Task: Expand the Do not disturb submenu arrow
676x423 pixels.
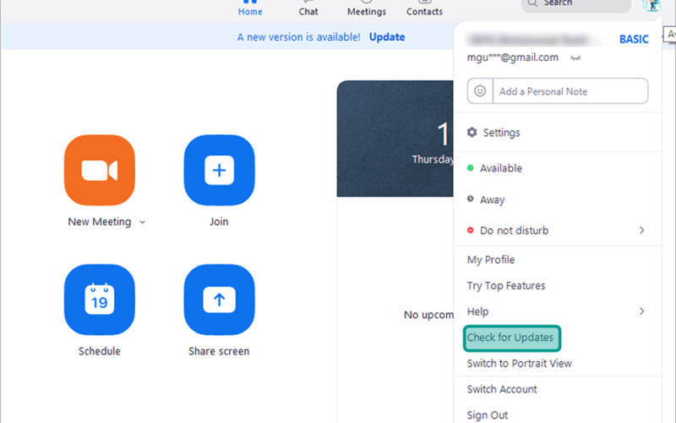Action: tap(642, 230)
